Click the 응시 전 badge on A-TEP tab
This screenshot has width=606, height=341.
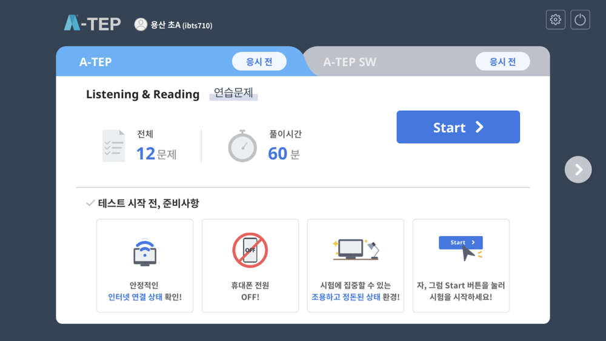click(259, 62)
